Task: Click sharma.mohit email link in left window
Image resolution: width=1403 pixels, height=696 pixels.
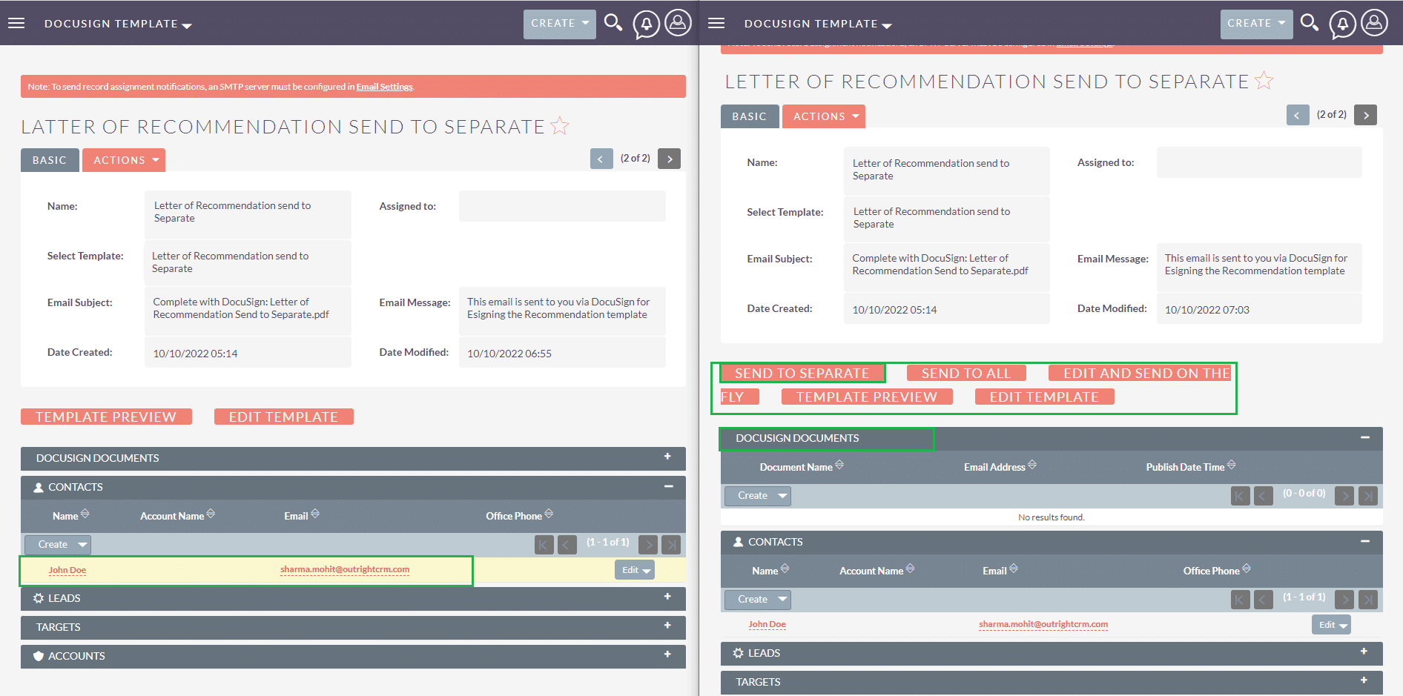Action: click(345, 569)
